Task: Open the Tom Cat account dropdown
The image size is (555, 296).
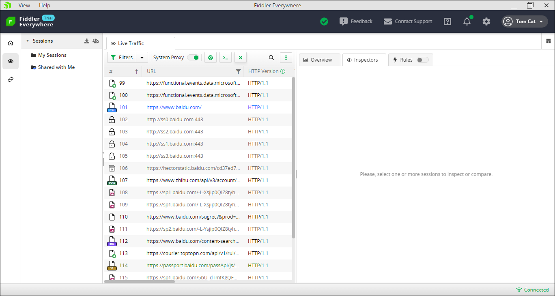Action: point(525,21)
